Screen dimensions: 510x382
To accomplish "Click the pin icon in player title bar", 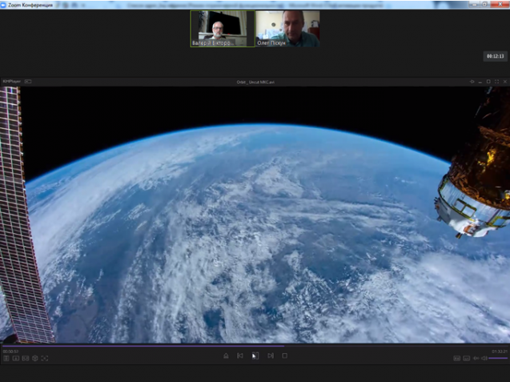I will 472,81.
